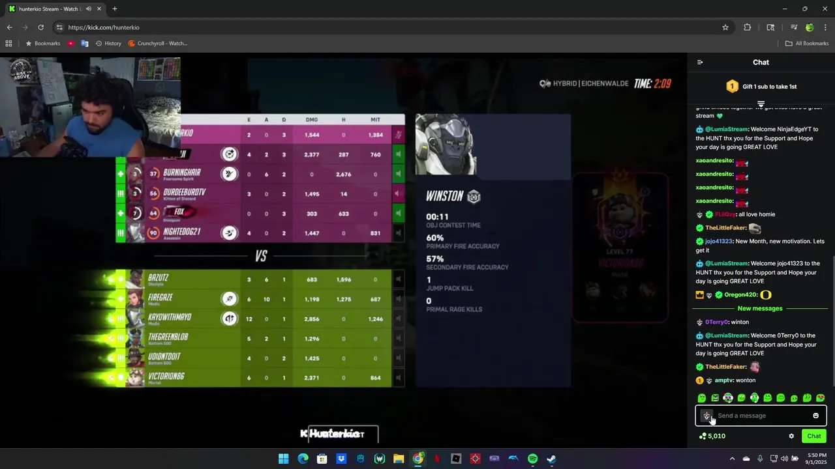The width and height of the screenshot is (835, 469).
Task: Open amptv's chat profile
Action: [723, 380]
